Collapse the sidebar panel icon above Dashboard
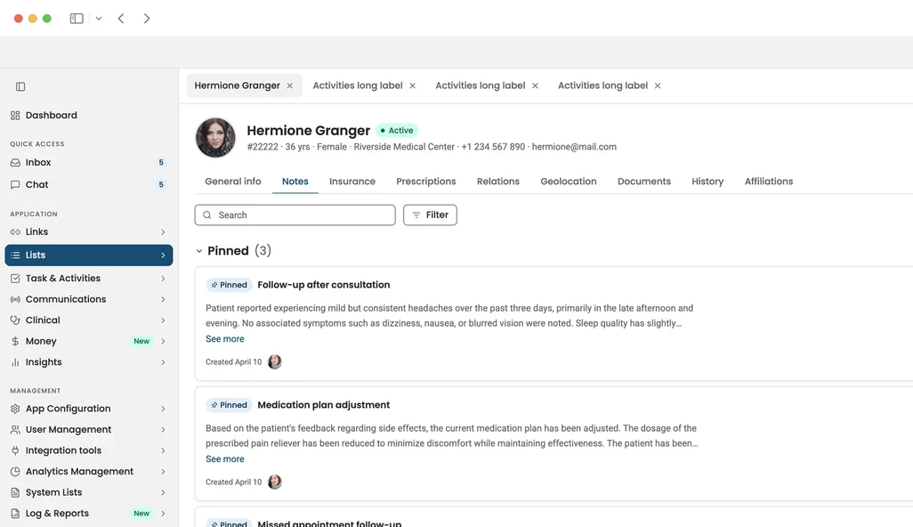Image resolution: width=913 pixels, height=527 pixels. (x=20, y=86)
